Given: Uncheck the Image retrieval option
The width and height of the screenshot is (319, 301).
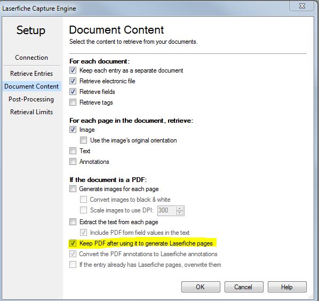Looking at the screenshot, I should click(73, 130).
